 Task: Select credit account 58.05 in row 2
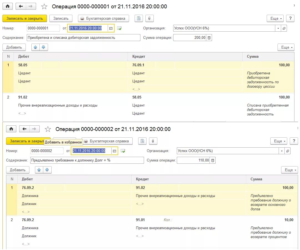(137, 97)
